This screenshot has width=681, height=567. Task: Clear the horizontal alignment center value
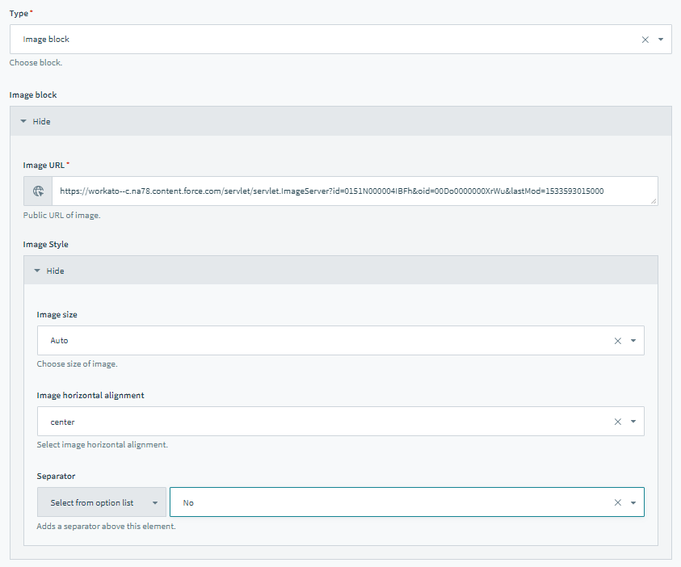(x=617, y=422)
